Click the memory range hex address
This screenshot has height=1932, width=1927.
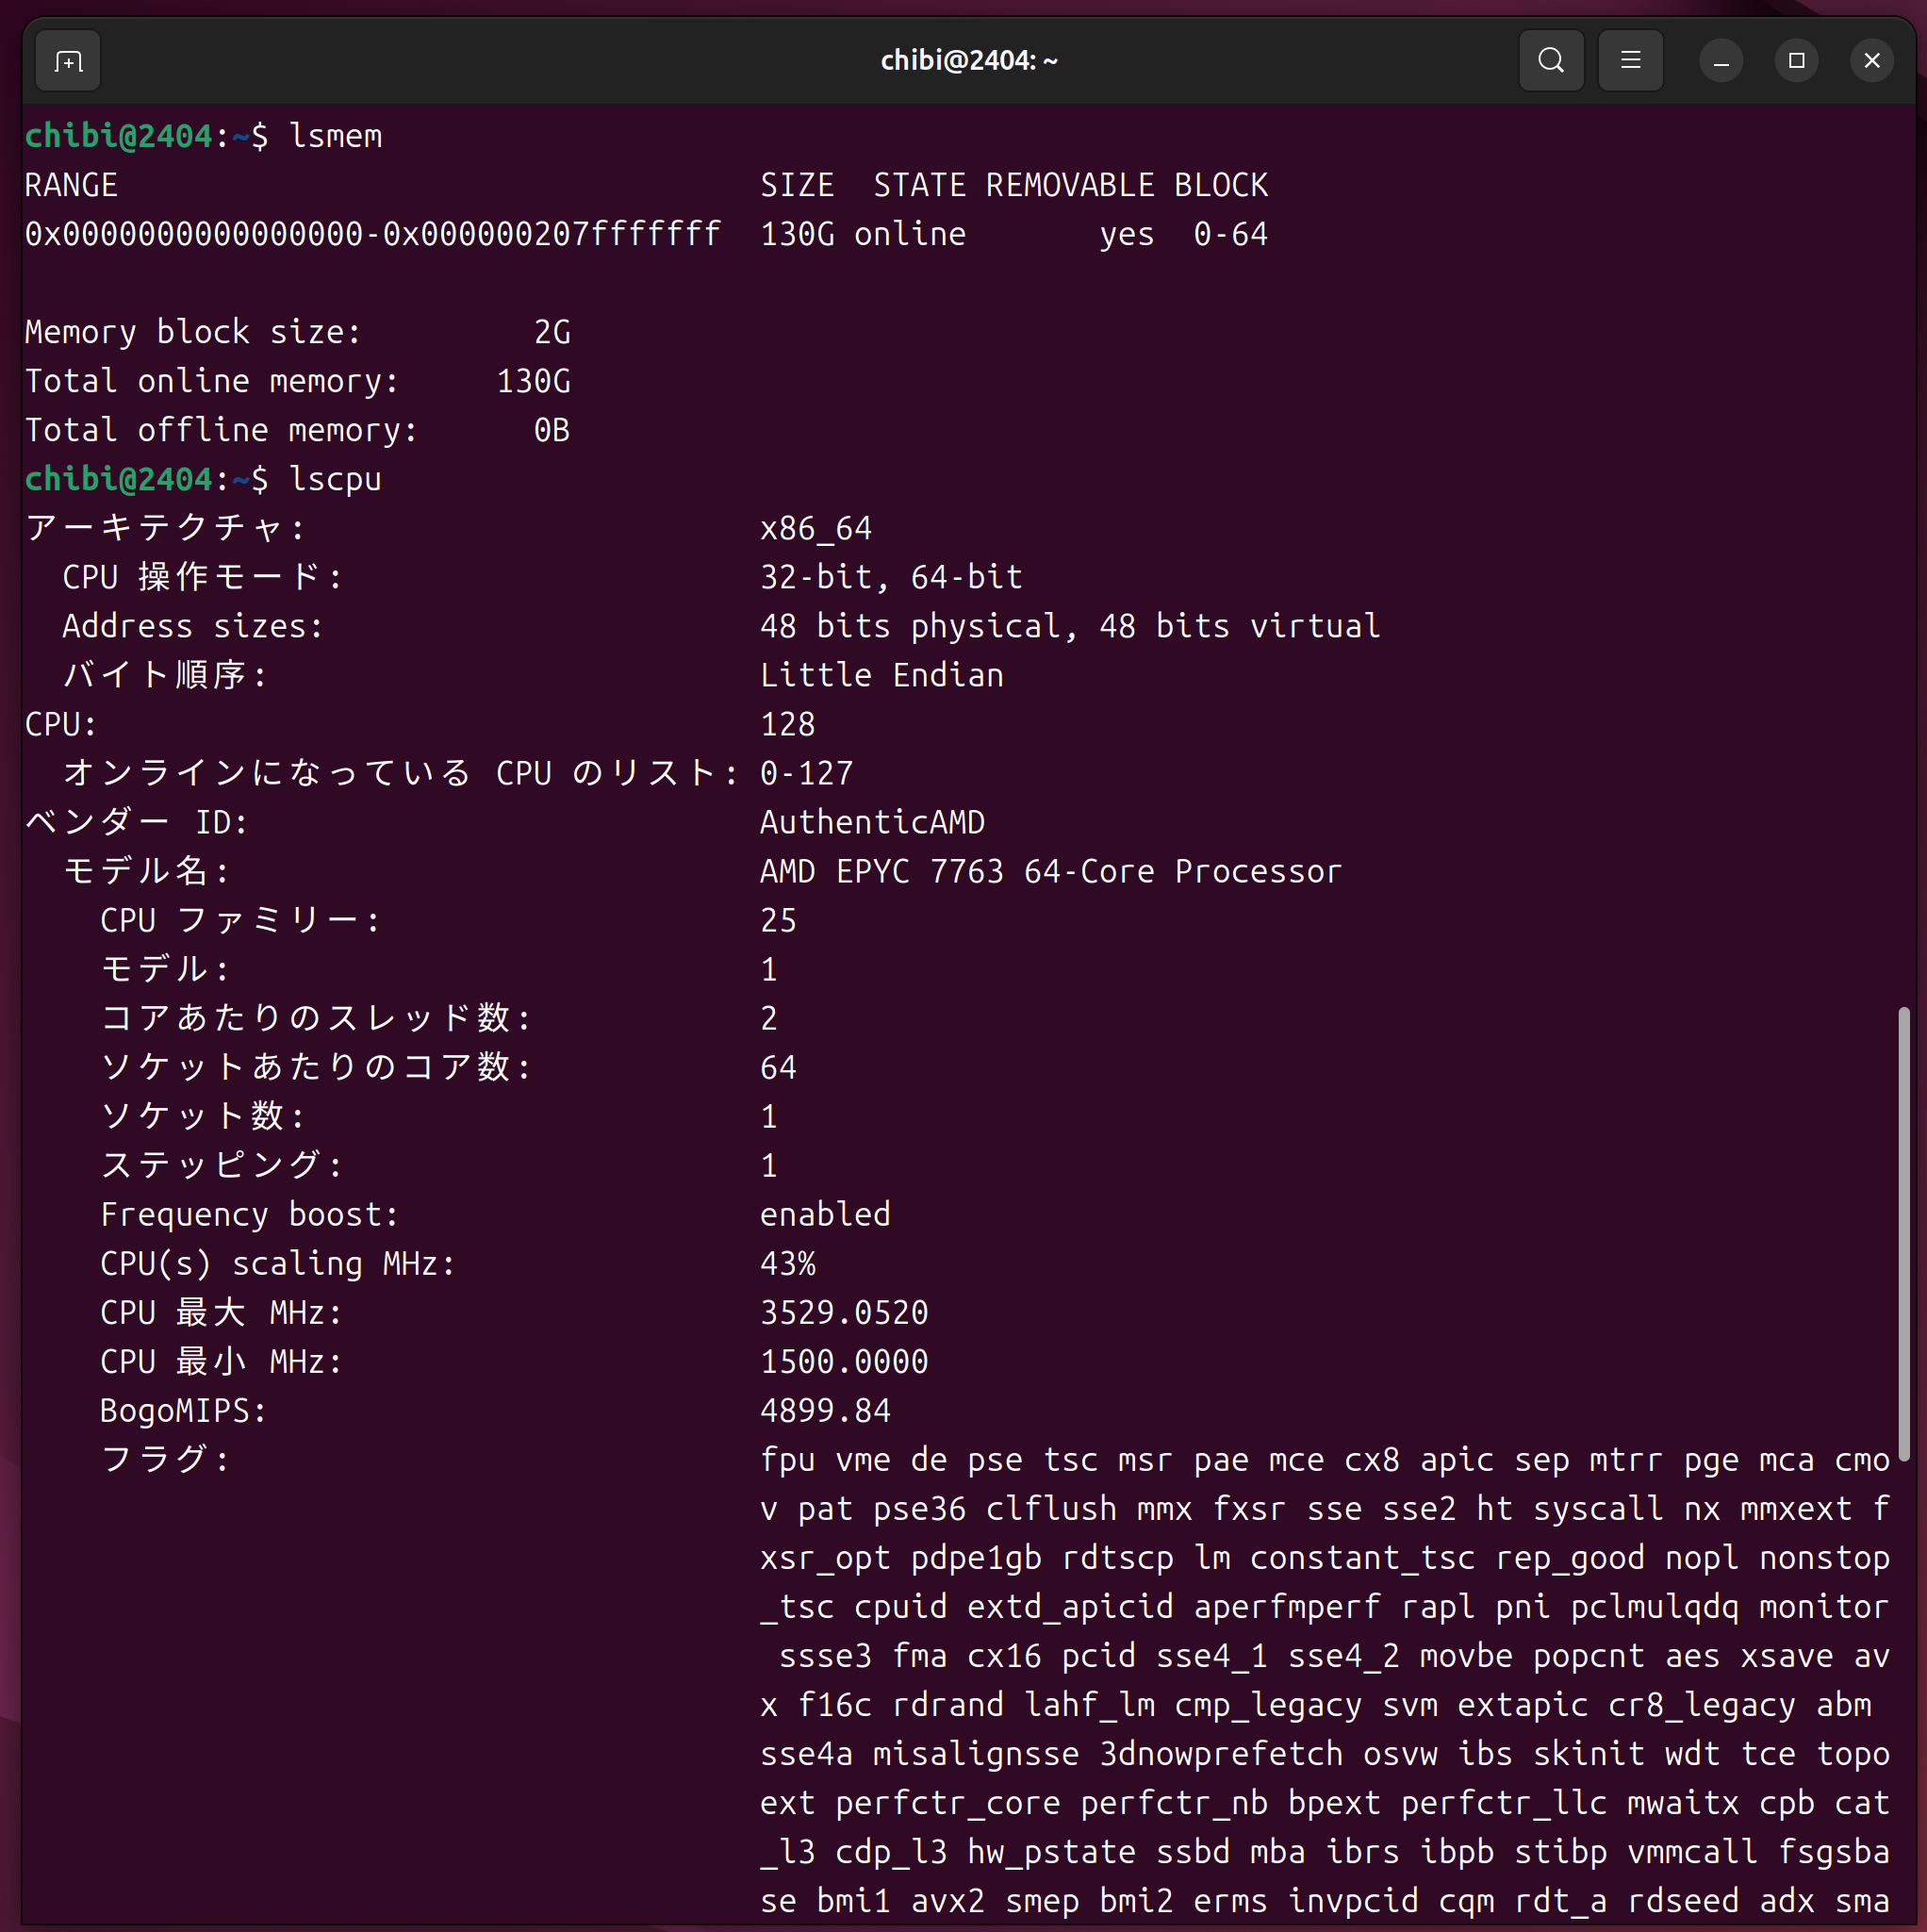pos(372,234)
